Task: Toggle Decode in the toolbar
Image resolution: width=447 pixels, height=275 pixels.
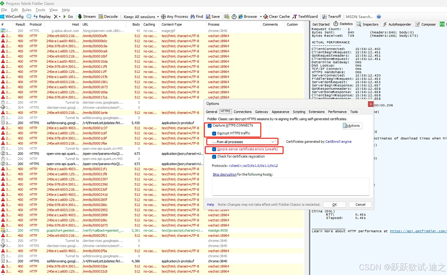Action: click(108, 17)
